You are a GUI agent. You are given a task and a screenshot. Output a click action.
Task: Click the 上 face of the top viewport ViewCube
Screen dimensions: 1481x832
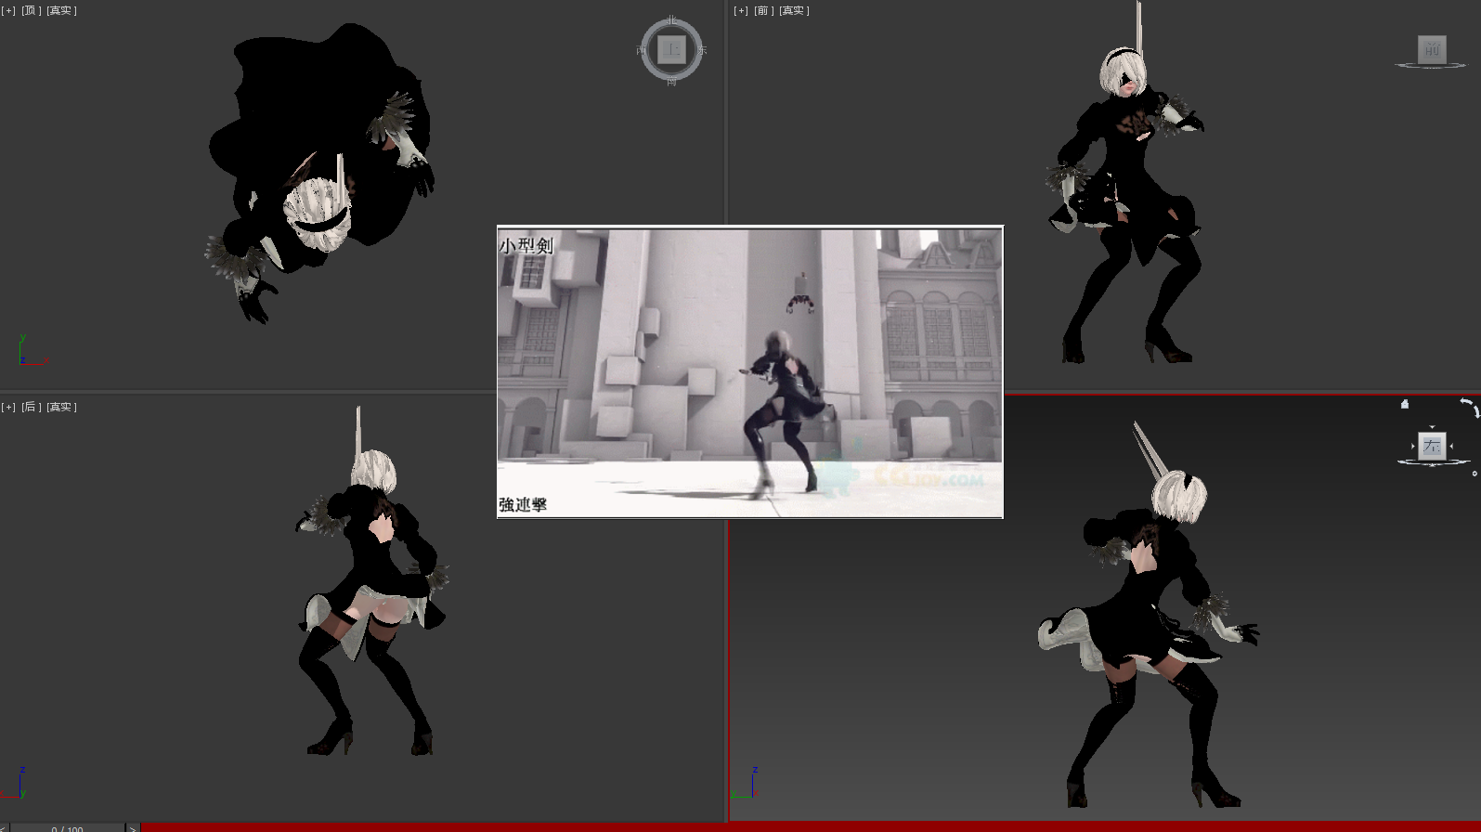(x=671, y=49)
